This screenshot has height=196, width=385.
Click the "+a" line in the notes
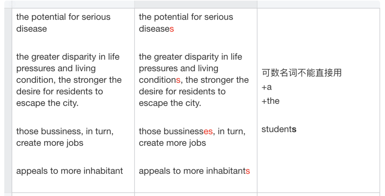267,87
